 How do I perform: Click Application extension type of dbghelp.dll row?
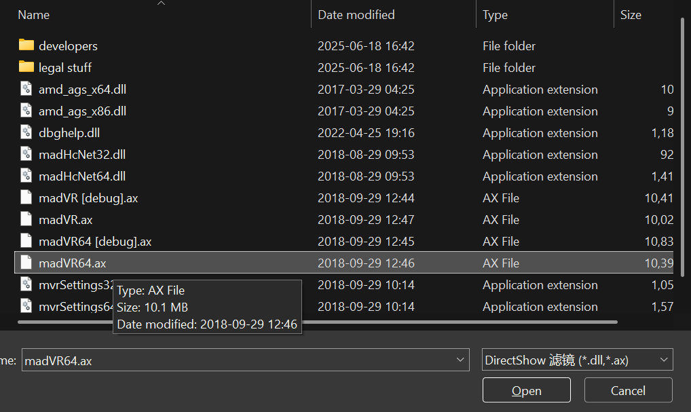click(540, 132)
